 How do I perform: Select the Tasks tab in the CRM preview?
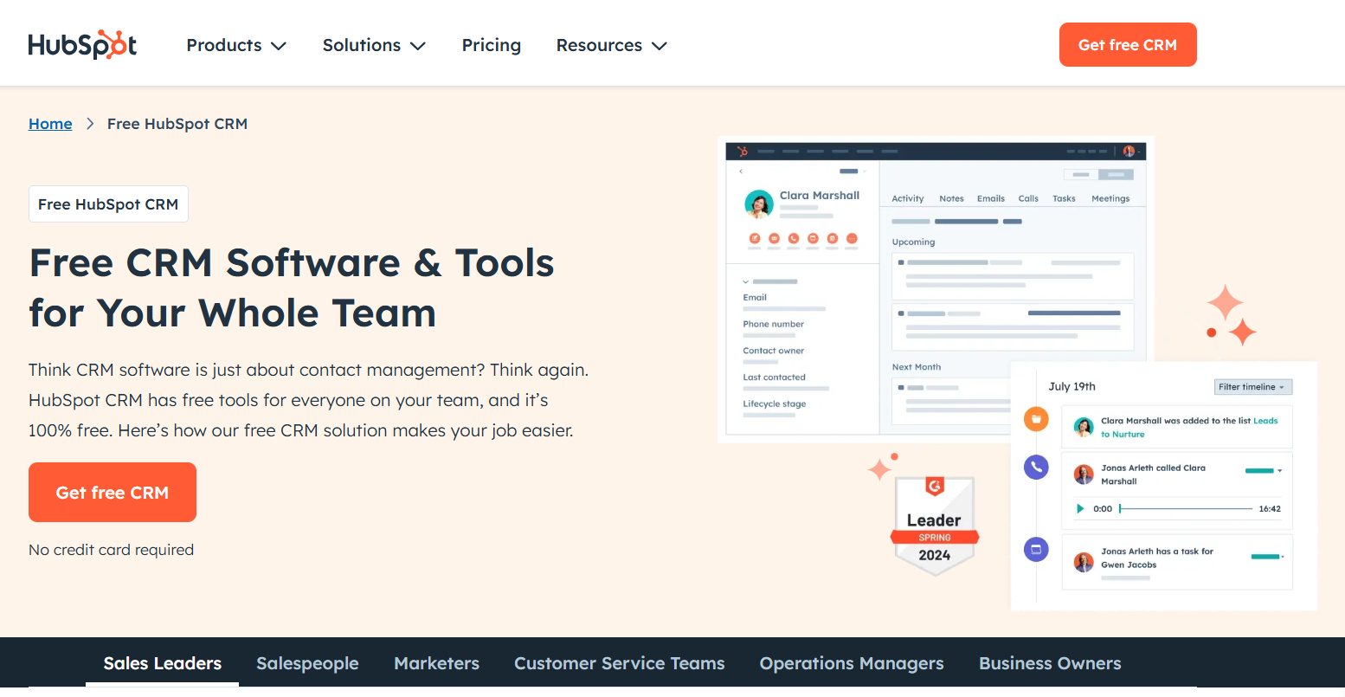coord(1064,198)
